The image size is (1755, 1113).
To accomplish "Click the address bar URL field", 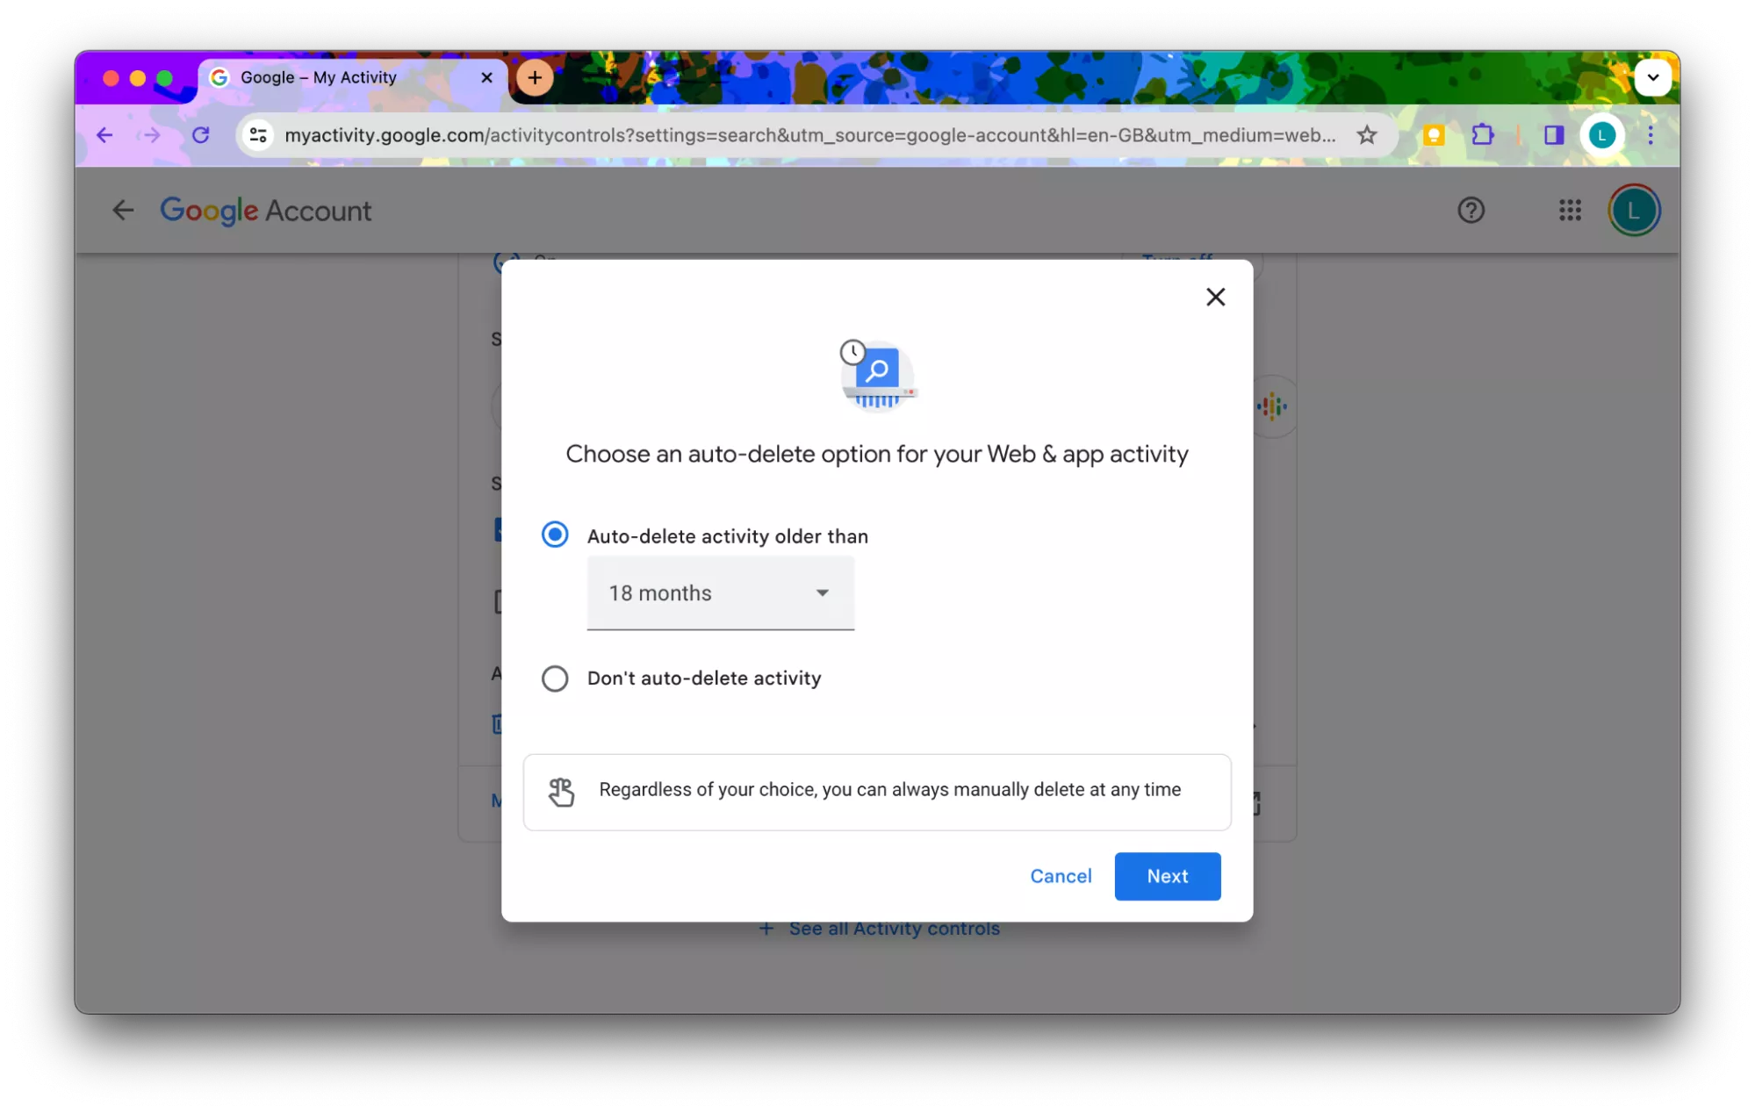I will coord(808,135).
